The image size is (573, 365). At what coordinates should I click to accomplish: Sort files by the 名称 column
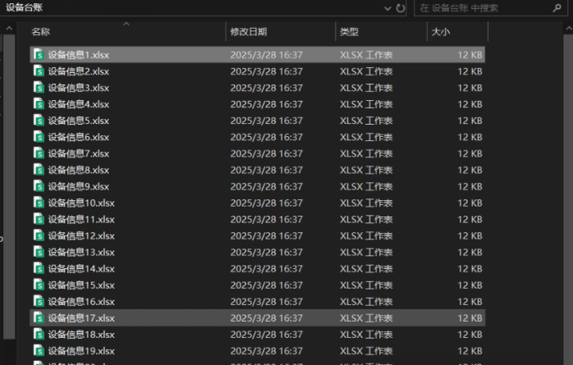[41, 31]
